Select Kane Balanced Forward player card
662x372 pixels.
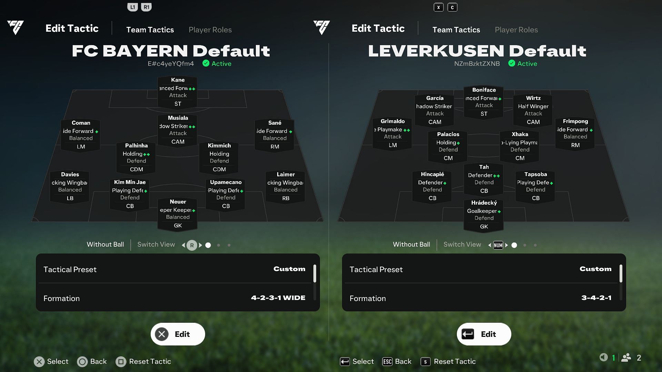177,91
